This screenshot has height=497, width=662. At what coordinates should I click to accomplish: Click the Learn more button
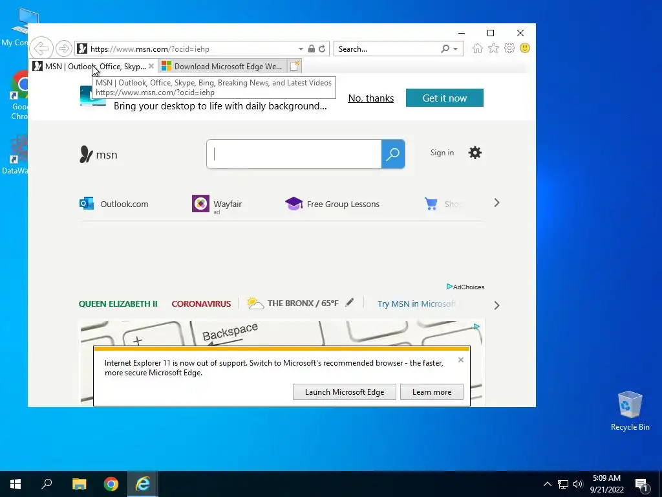click(x=431, y=392)
